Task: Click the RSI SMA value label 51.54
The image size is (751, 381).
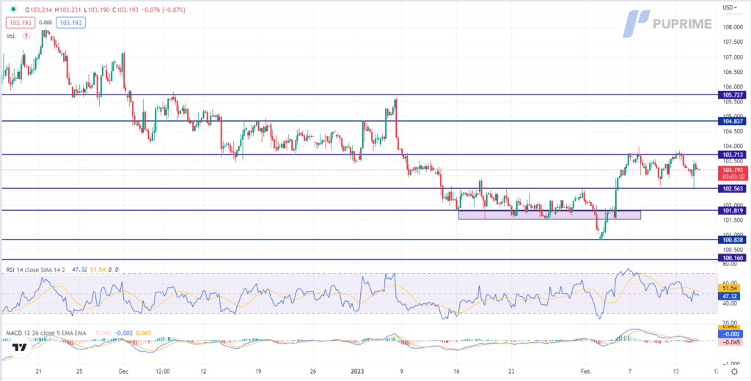Action: coord(730,289)
